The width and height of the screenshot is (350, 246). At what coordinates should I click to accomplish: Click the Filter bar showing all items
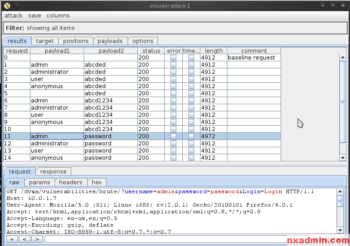(175, 28)
